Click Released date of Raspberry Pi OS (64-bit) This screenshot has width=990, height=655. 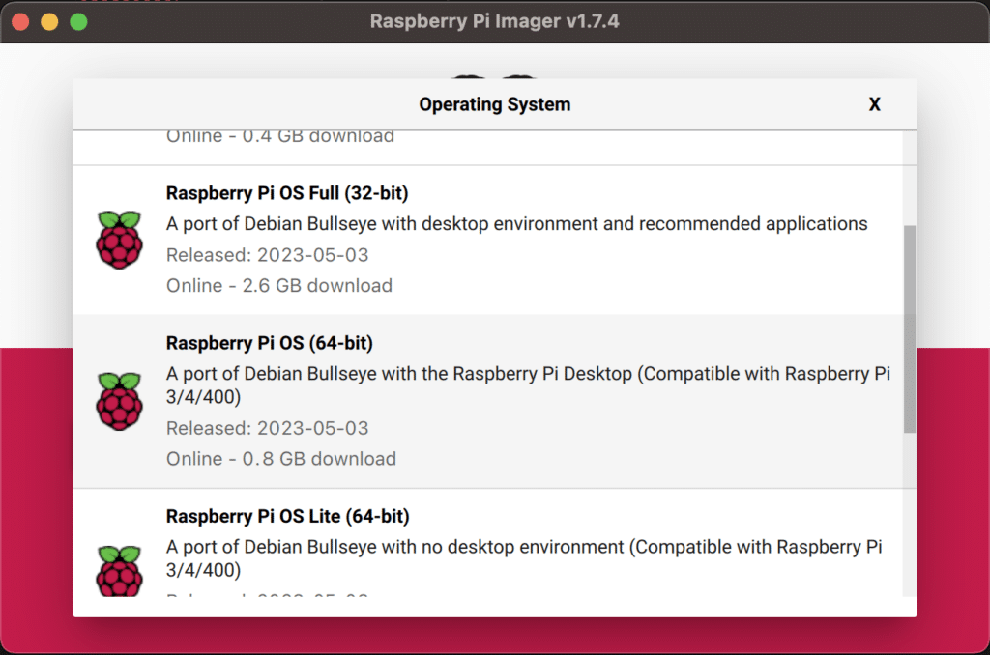coord(267,428)
